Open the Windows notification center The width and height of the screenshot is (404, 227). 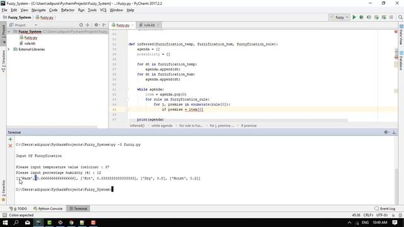pyautogui.click(x=395, y=223)
